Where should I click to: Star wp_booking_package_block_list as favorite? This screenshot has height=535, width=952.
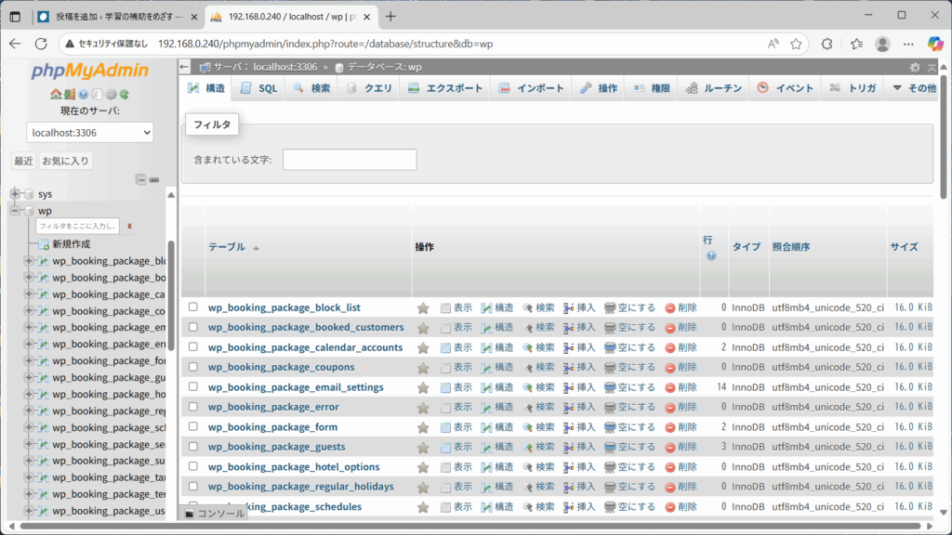tap(423, 307)
